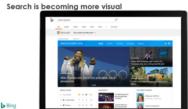This screenshot has height=109, width=188.
Task: Select ATHLETES in Winter Olympics banner
Action: pyautogui.click(x=120, y=43)
